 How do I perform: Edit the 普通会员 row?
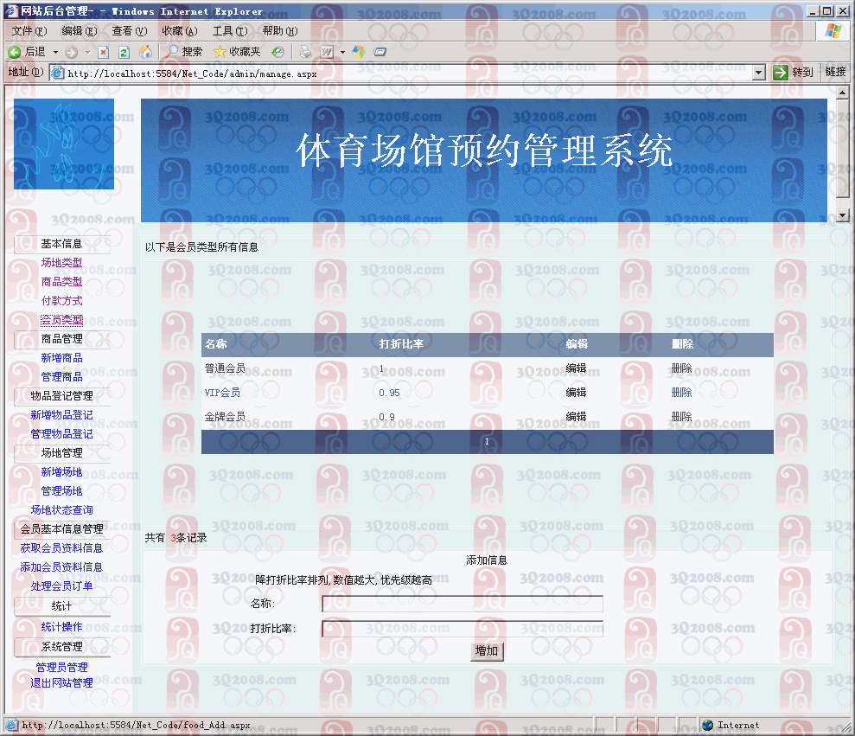tap(576, 368)
